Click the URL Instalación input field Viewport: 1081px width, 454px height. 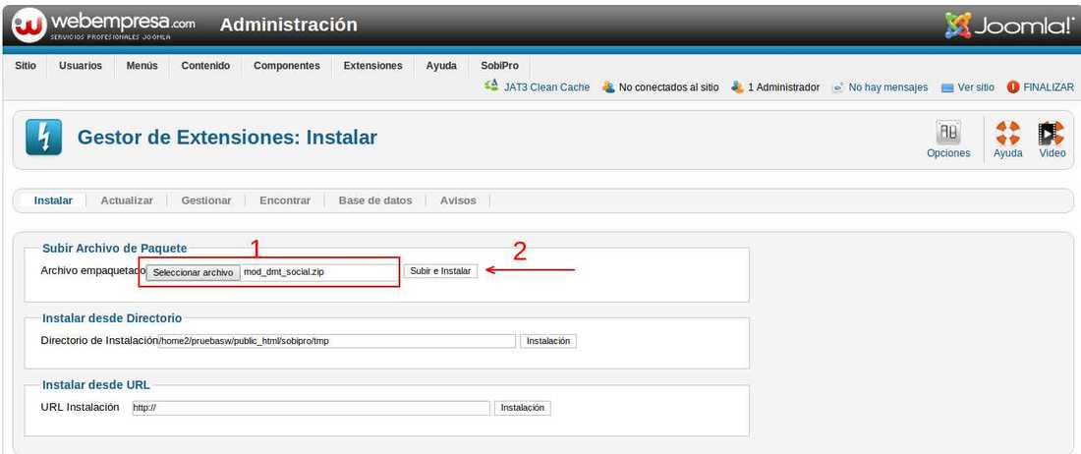pos(311,408)
